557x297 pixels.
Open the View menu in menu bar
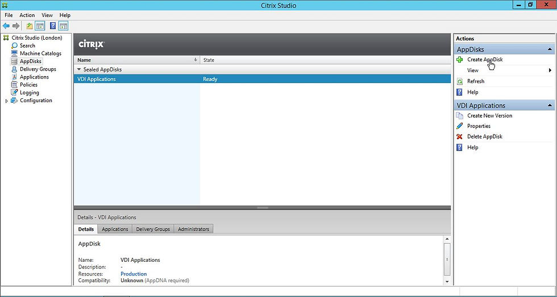[x=47, y=15]
